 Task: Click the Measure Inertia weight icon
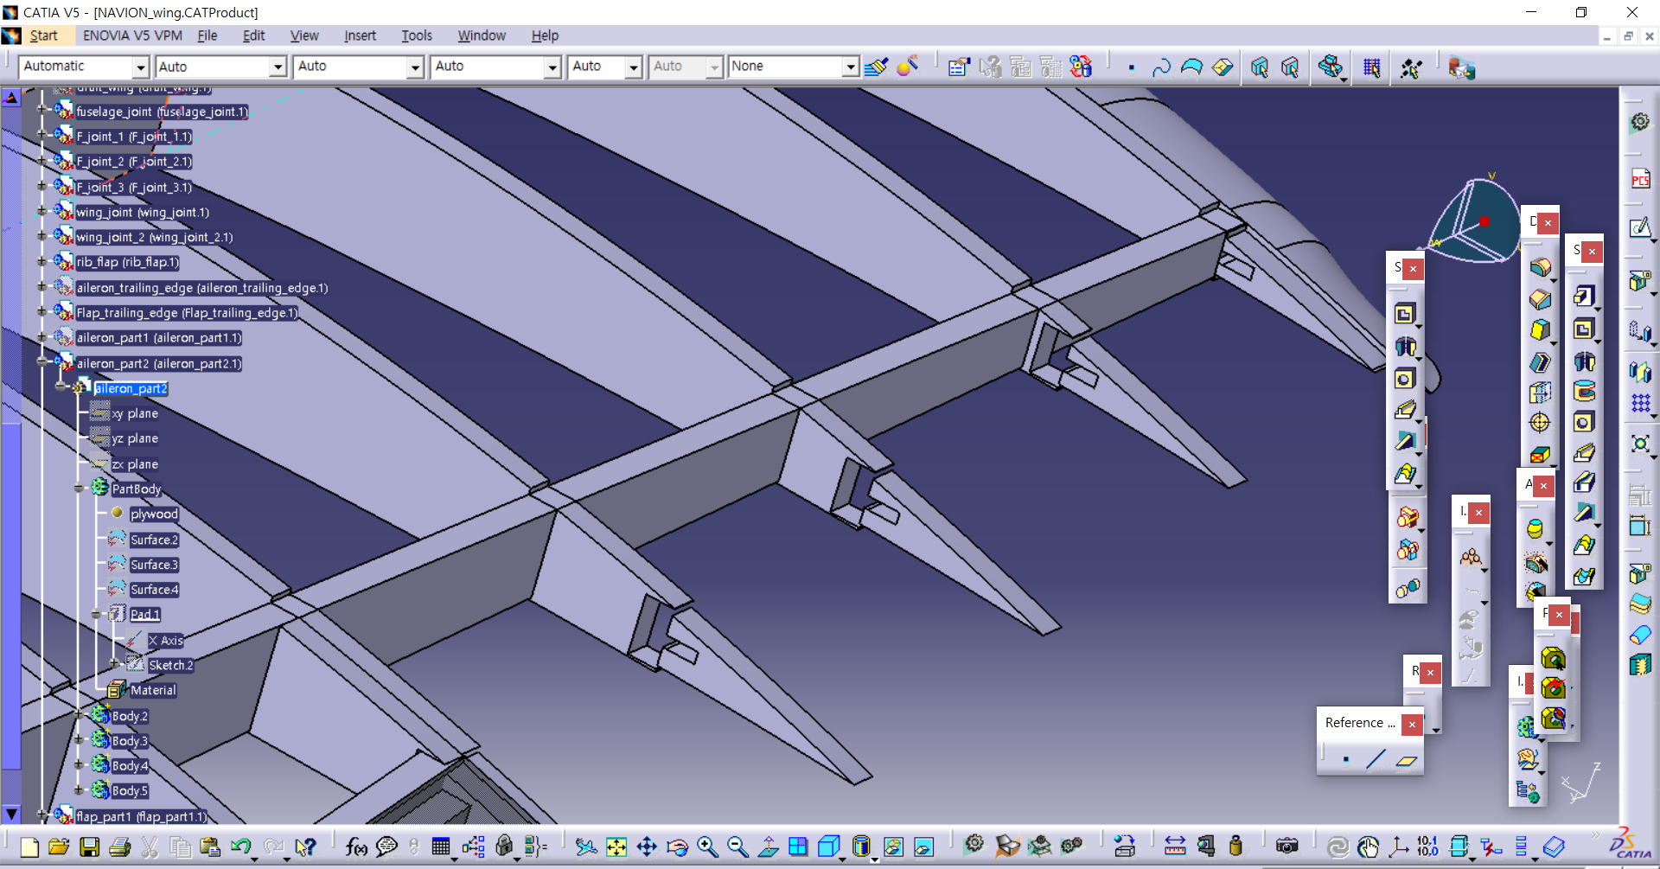[1235, 846]
